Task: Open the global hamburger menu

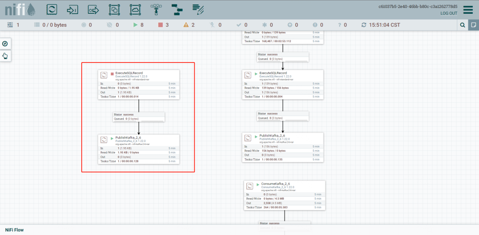Action: 468,10
